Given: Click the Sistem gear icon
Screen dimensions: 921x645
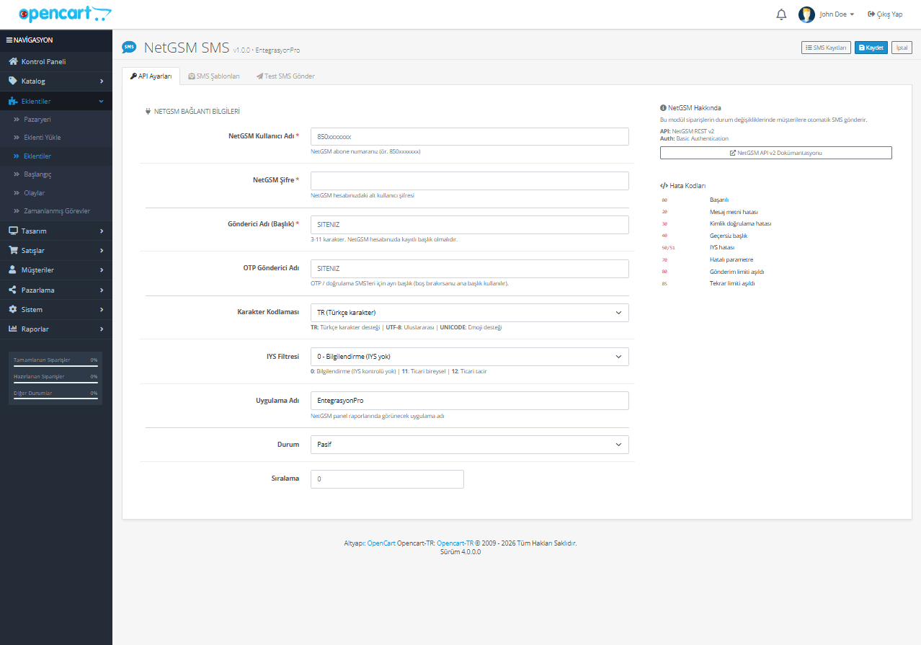Looking at the screenshot, I should (x=13, y=309).
